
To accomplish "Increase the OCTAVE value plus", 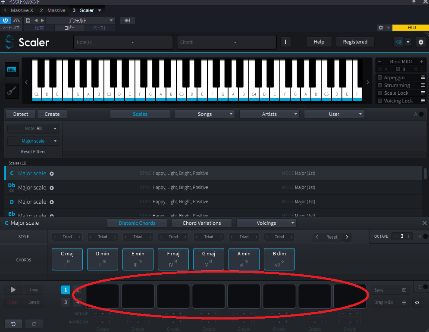I will pos(408,236).
